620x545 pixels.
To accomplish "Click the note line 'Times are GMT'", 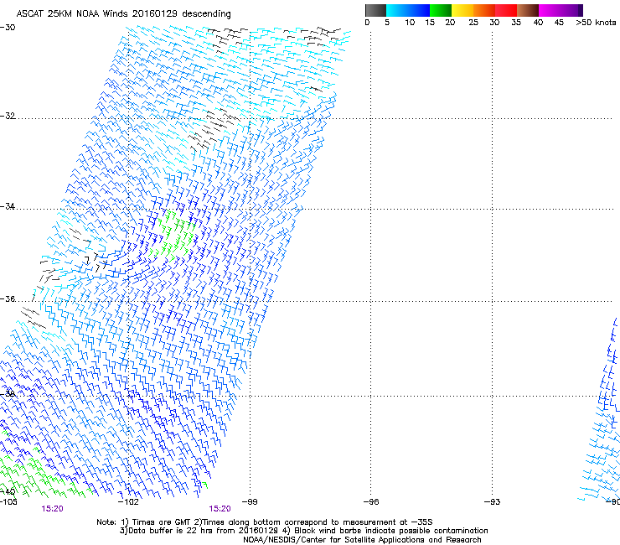I will point(162,522).
